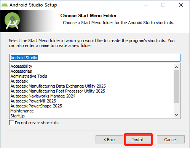Go back with the Back button
190x148 pixels.
(109, 140)
